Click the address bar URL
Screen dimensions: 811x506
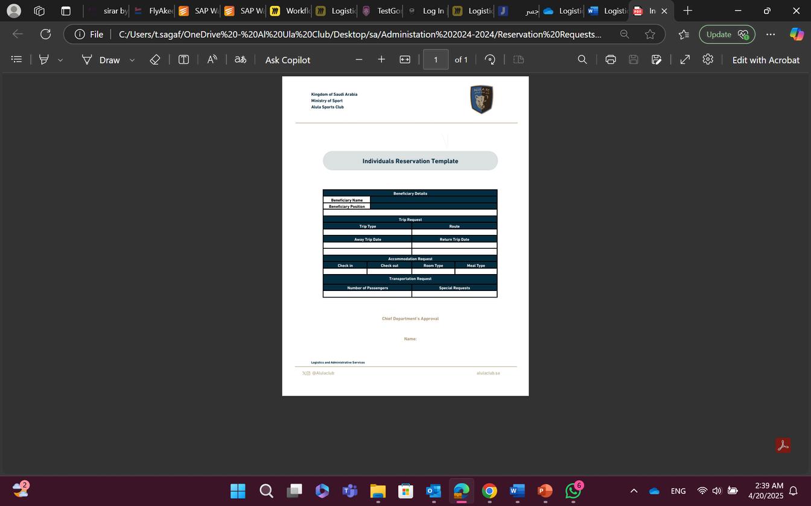[x=360, y=34]
